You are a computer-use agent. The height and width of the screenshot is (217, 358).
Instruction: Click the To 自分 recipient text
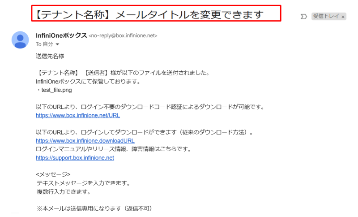(44, 44)
